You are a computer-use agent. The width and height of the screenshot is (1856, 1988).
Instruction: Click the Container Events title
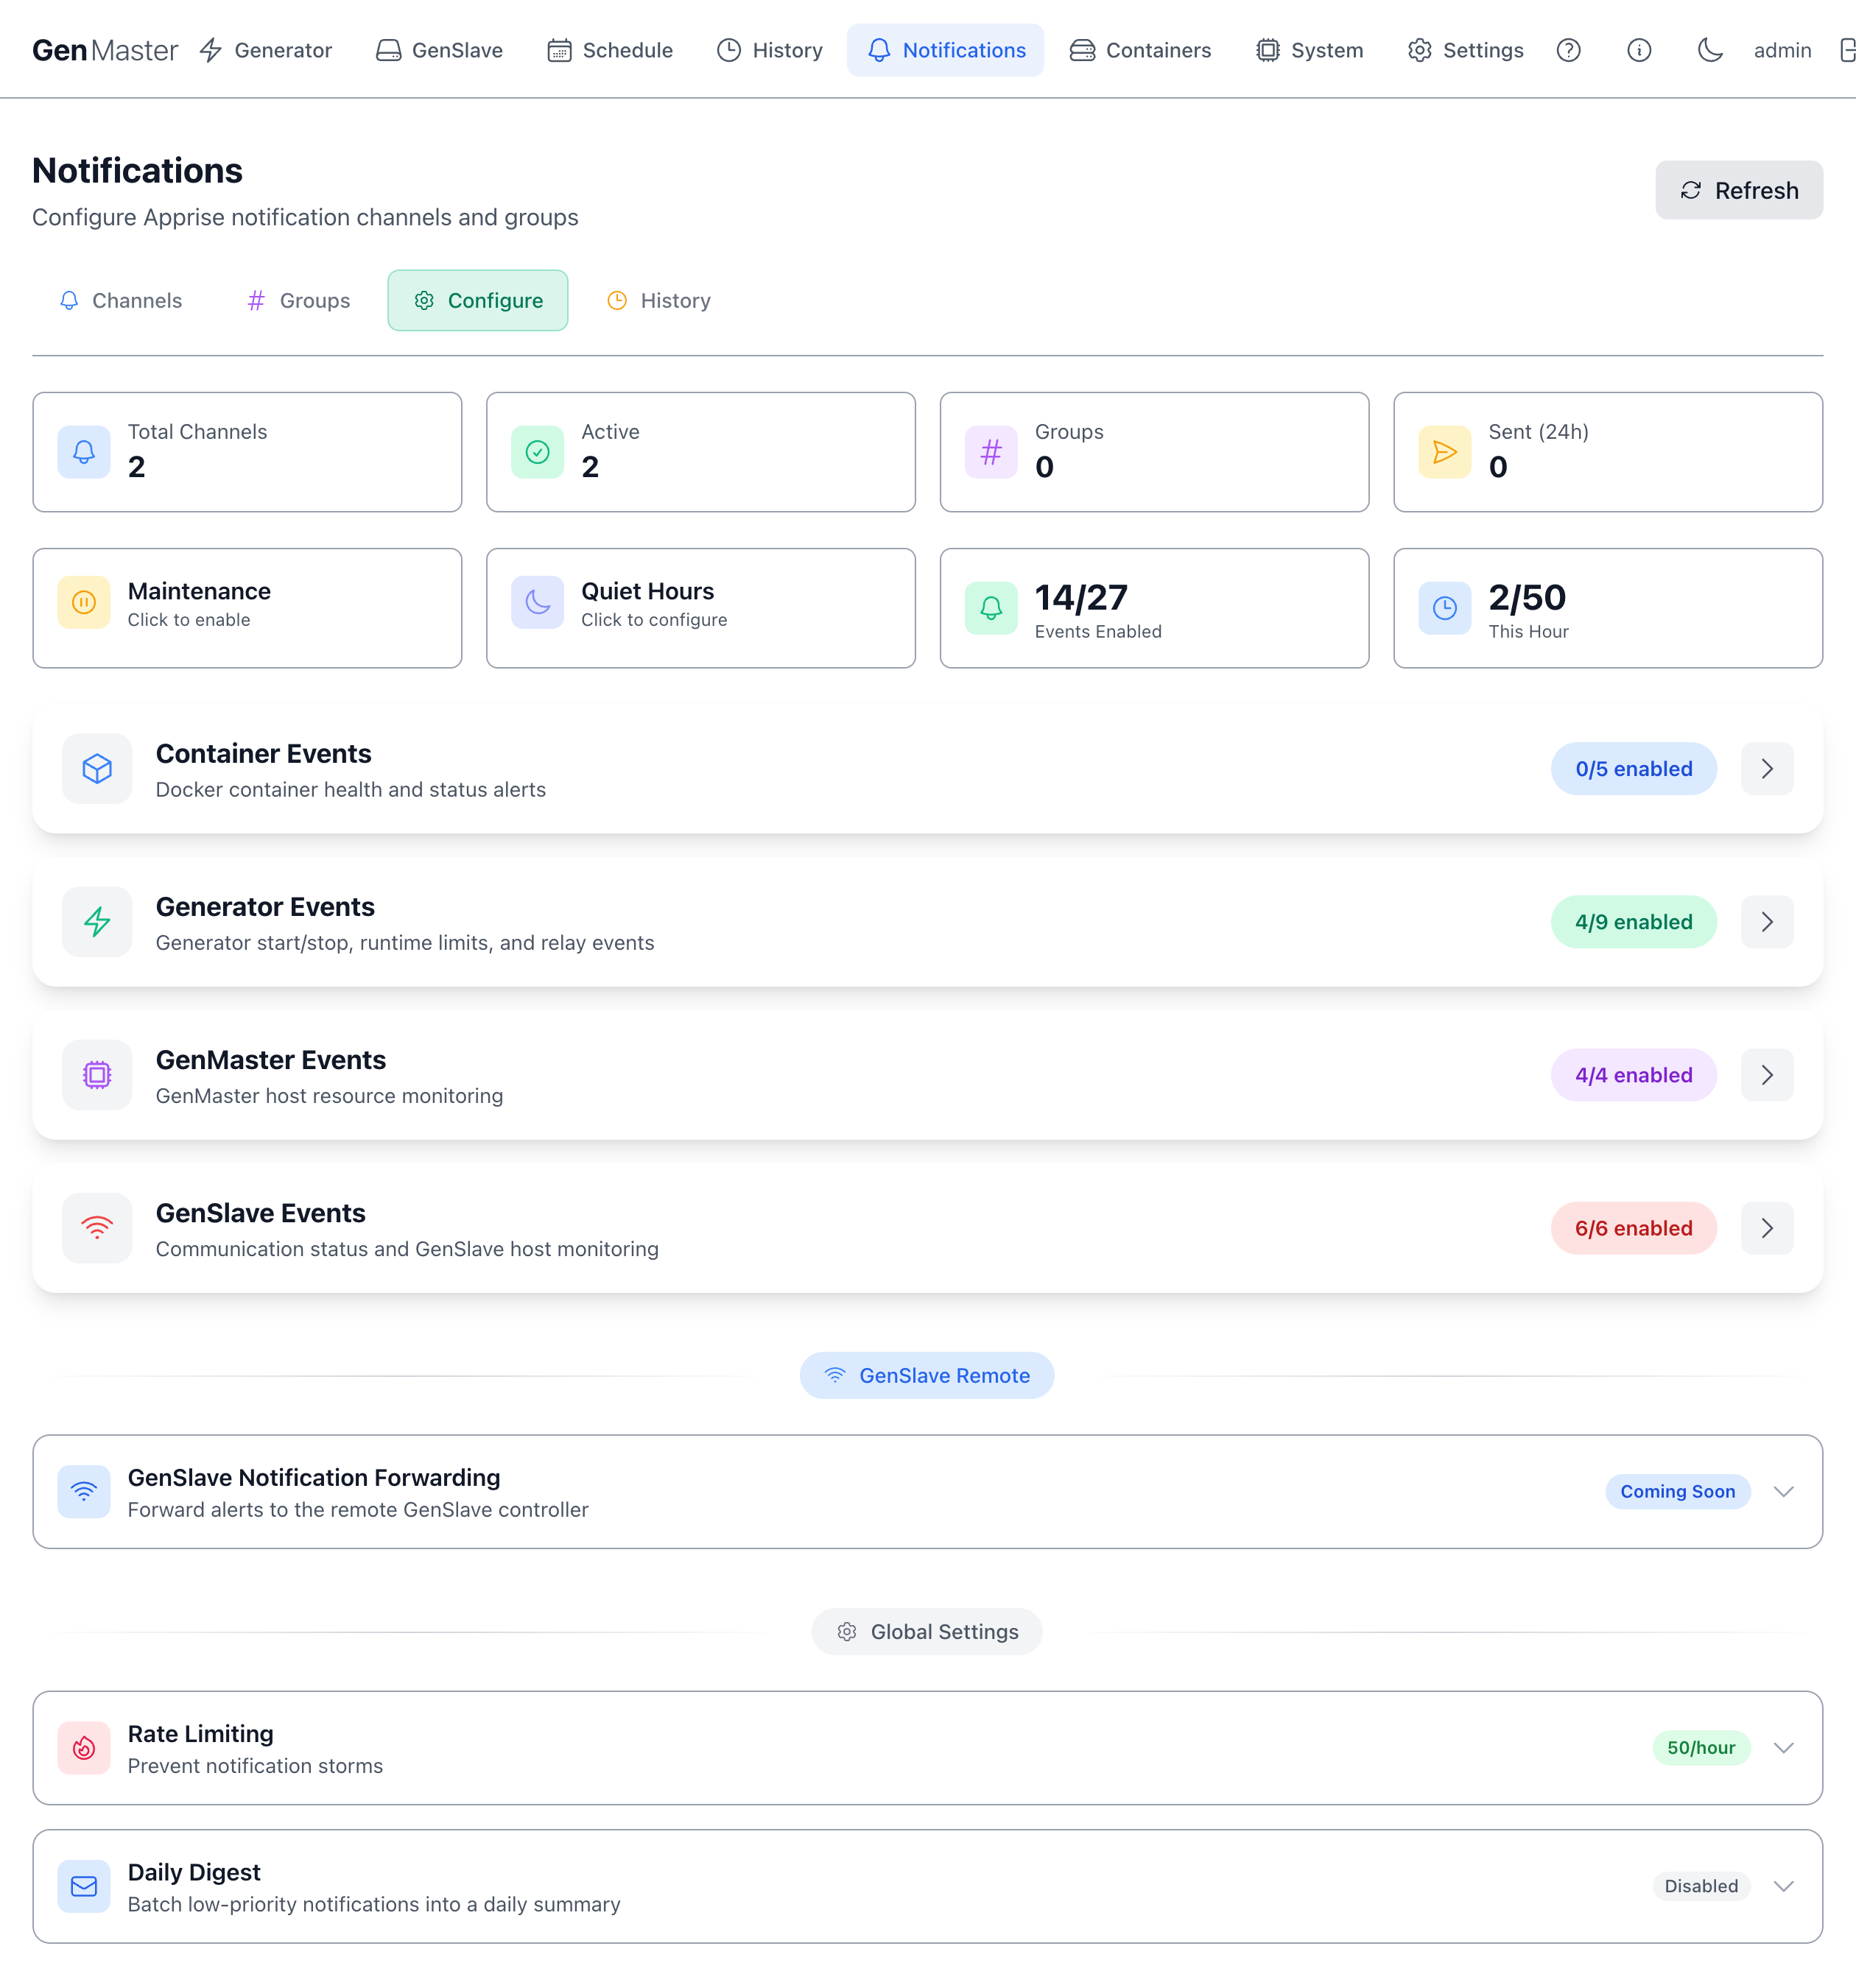click(x=263, y=753)
